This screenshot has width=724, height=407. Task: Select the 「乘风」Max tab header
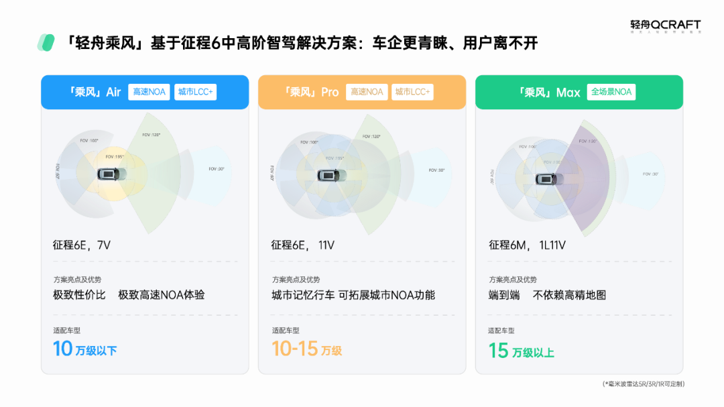551,92
